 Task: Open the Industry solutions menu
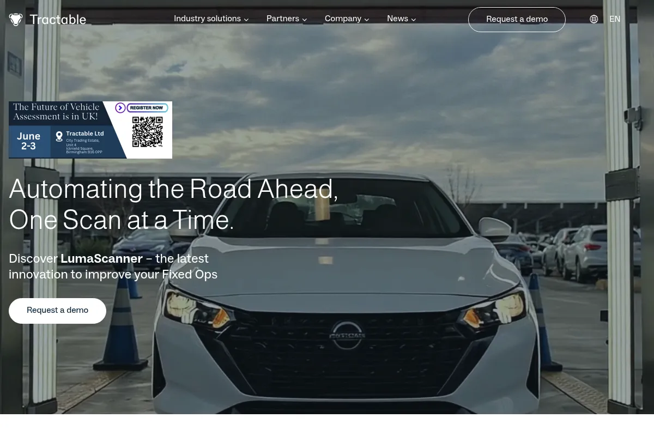[x=207, y=19]
